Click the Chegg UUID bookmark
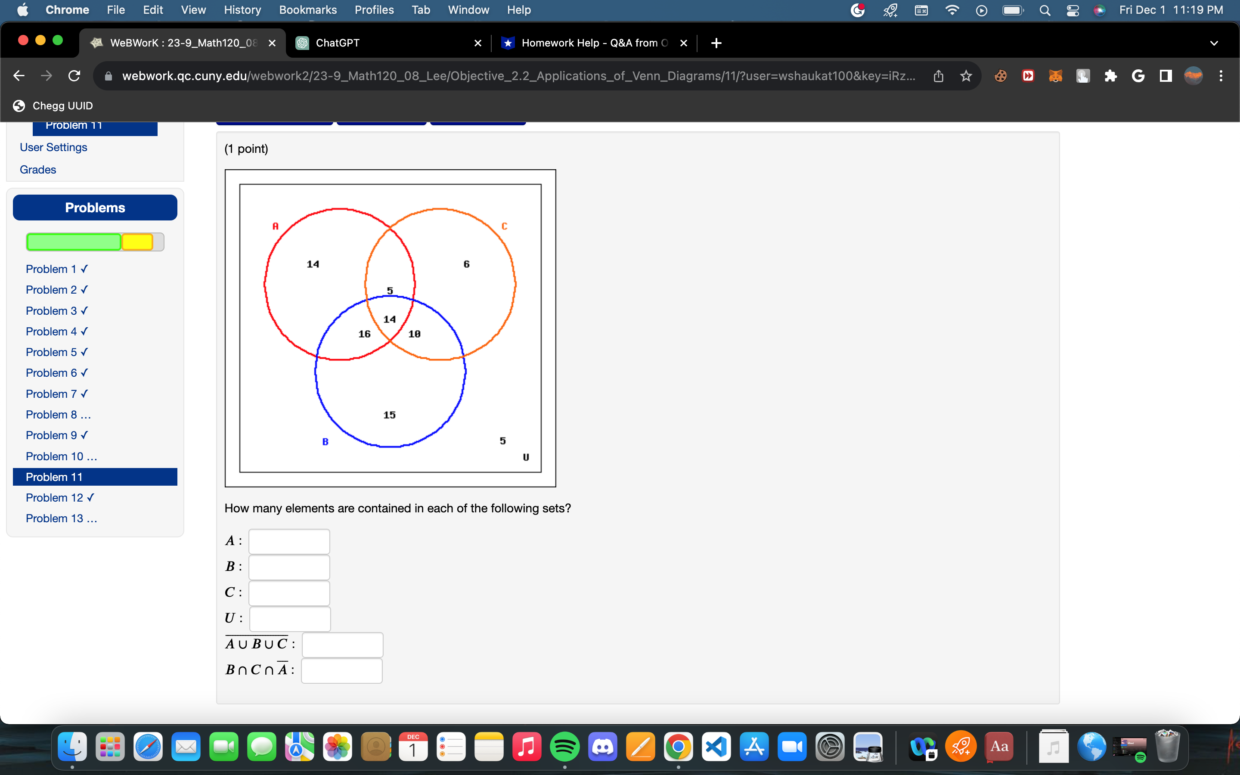Image resolution: width=1240 pixels, height=775 pixels. (53, 105)
